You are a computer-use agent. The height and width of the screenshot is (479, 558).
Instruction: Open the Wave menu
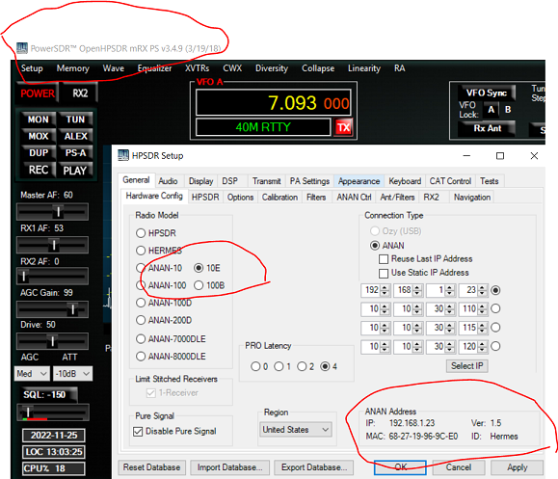coord(113,68)
